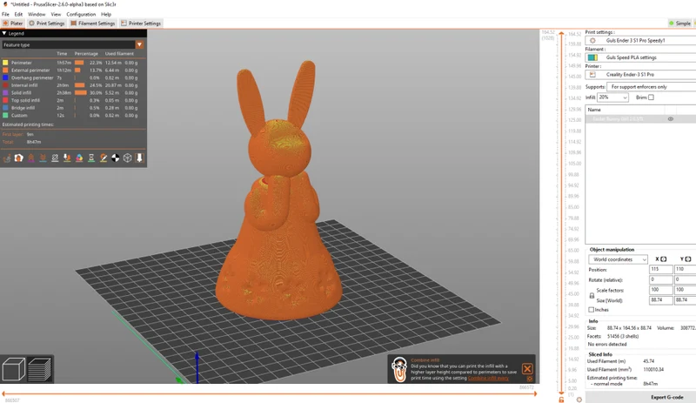Click the Y axis mirror icon
This screenshot has width=696, height=403.
click(687, 259)
